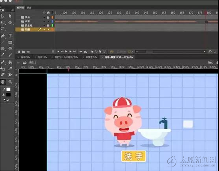Select the Text tool
The height and width of the screenshot is (171, 219).
coord(10,36)
